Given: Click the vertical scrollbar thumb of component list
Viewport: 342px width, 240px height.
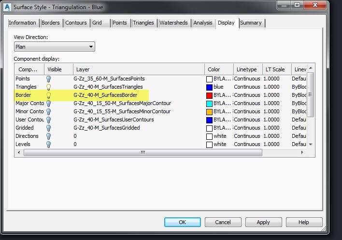Looking at the screenshot, I should point(311,94).
